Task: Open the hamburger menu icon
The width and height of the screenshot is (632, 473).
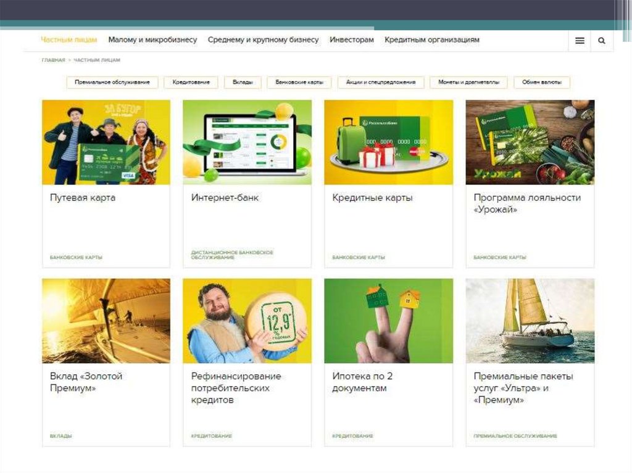Action: point(580,40)
